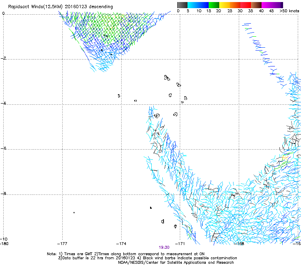The width and height of the screenshot is (301, 265).
Task: Click the 0 latitude label at top left
Action: click(x=3, y=13)
